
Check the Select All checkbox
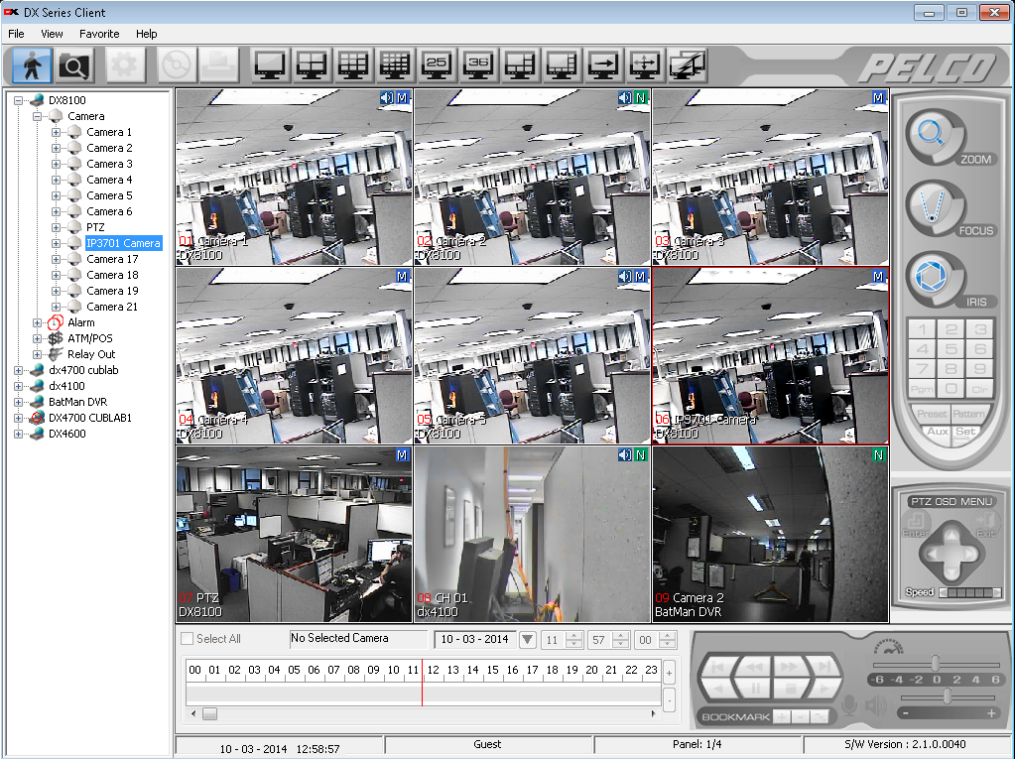(x=188, y=639)
